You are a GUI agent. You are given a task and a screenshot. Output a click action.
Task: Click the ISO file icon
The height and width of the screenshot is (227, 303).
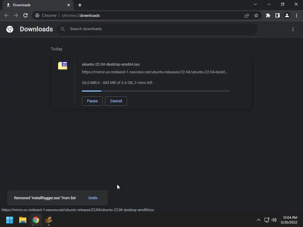coord(63,66)
